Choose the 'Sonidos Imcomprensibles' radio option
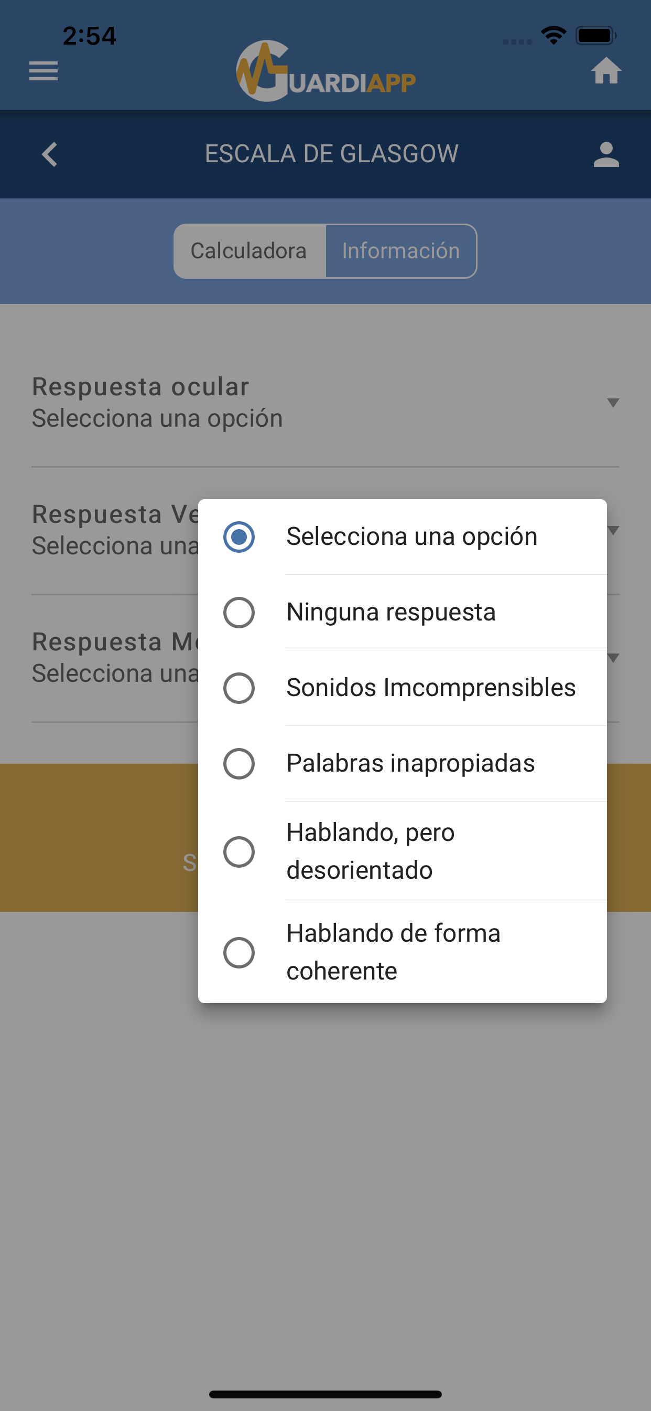Screen dimensions: 651x1411 [239, 688]
